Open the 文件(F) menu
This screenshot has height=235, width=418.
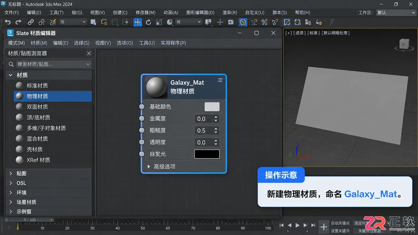(x=11, y=12)
